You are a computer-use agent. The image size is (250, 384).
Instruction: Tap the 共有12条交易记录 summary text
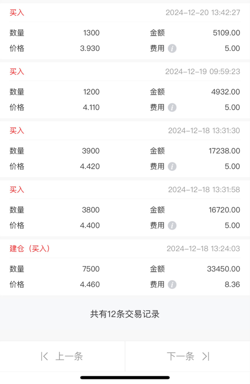[125, 314]
